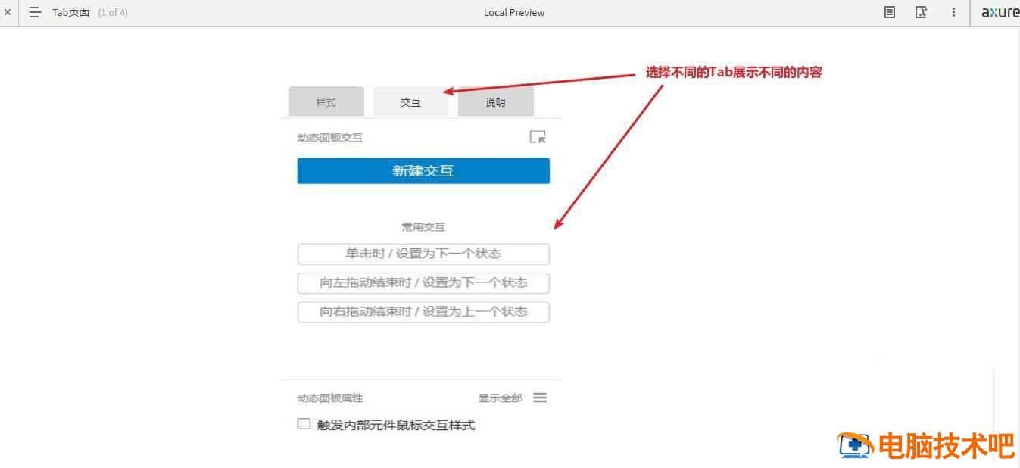The width and height of the screenshot is (1020, 468).
Task: Toggle the inspect mode icon
Action: [921, 12]
